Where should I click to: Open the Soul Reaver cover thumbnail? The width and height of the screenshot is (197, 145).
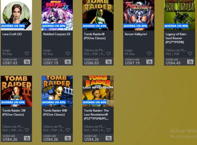click(x=180, y=15)
